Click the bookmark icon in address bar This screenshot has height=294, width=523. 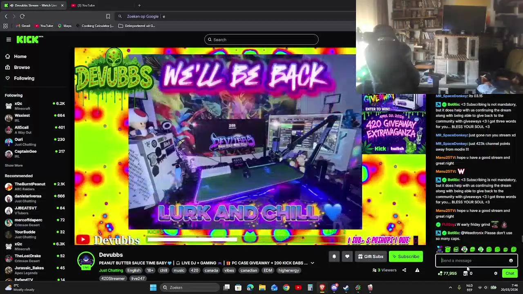108,16
